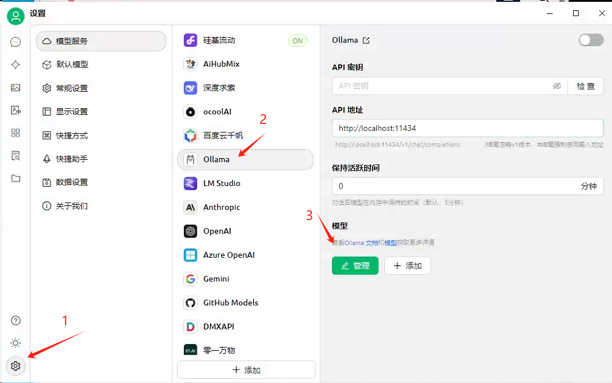The image size is (612, 383).
Task: Focus the 保持活跃时间 minutes field
Action: (x=468, y=186)
